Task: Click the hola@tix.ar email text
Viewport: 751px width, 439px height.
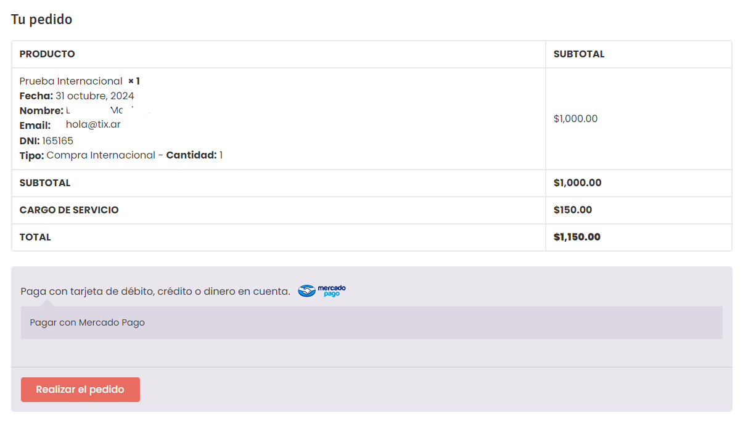Action: [93, 125]
